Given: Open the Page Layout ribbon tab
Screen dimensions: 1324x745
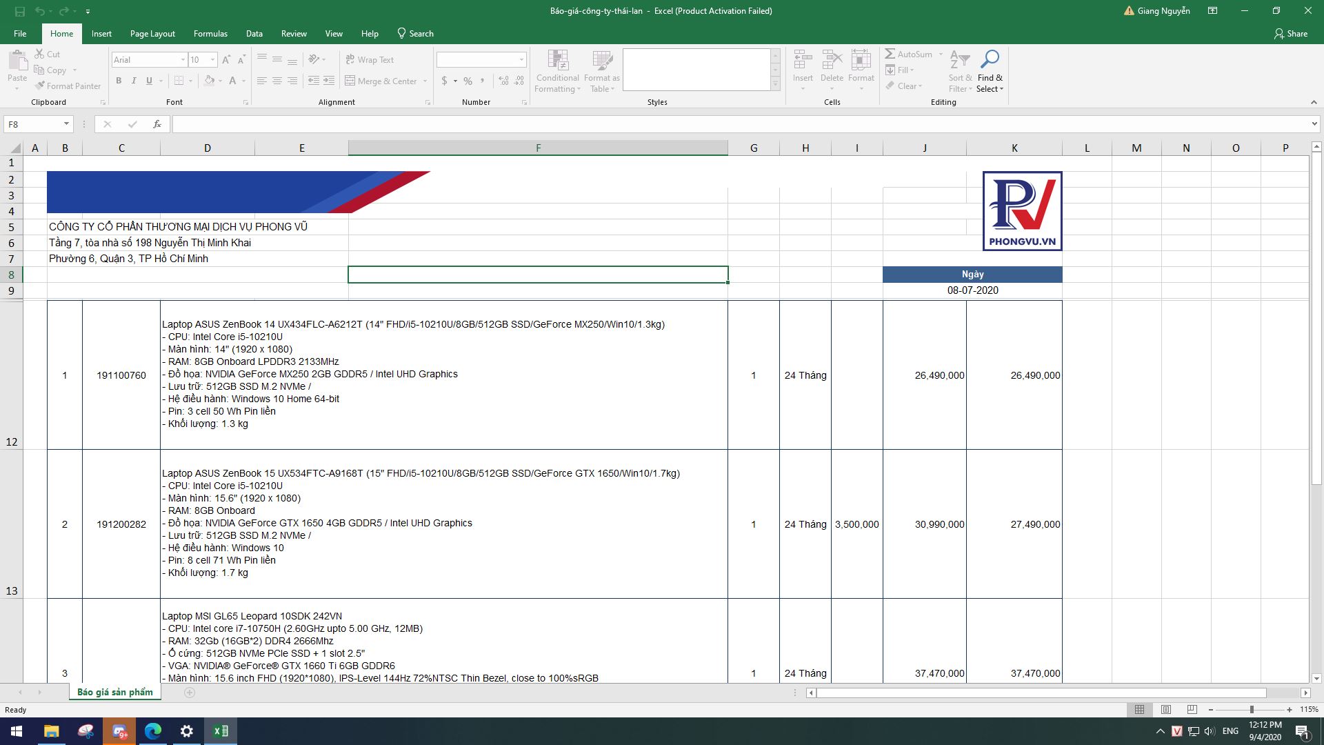Looking at the screenshot, I should tap(152, 33).
